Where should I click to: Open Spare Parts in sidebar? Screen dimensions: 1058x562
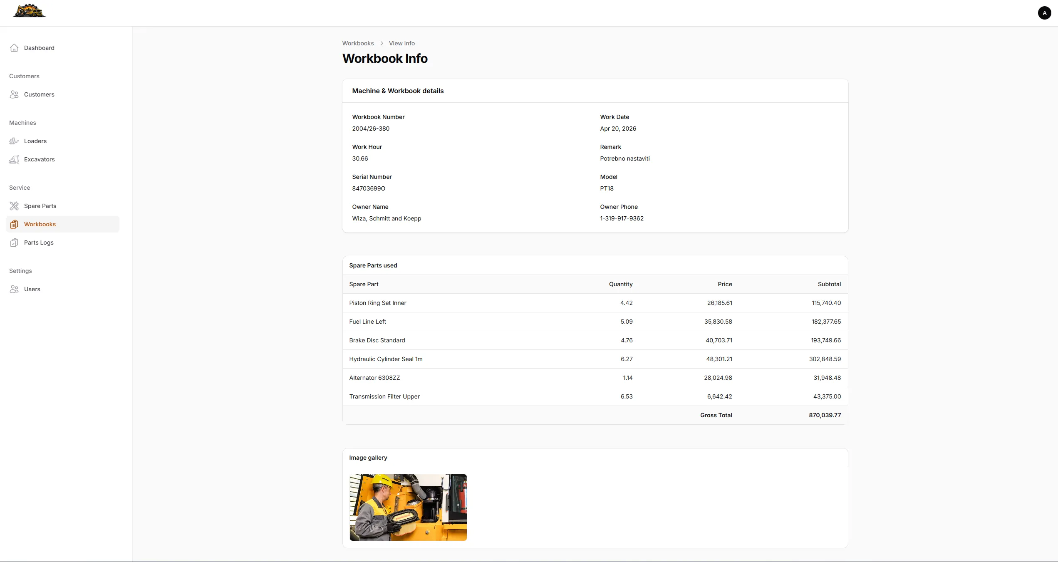(62, 206)
